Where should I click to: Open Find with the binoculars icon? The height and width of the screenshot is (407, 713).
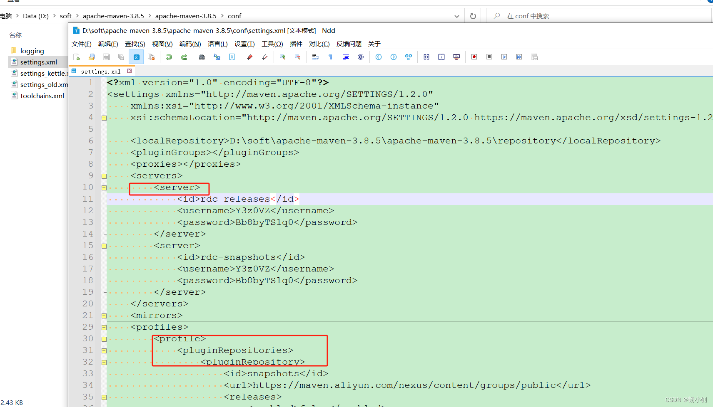click(x=202, y=57)
